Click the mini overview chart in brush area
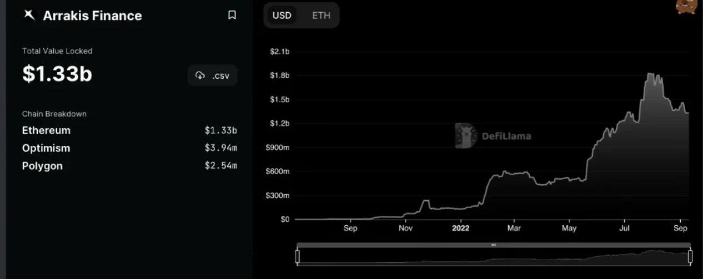 [494, 256]
